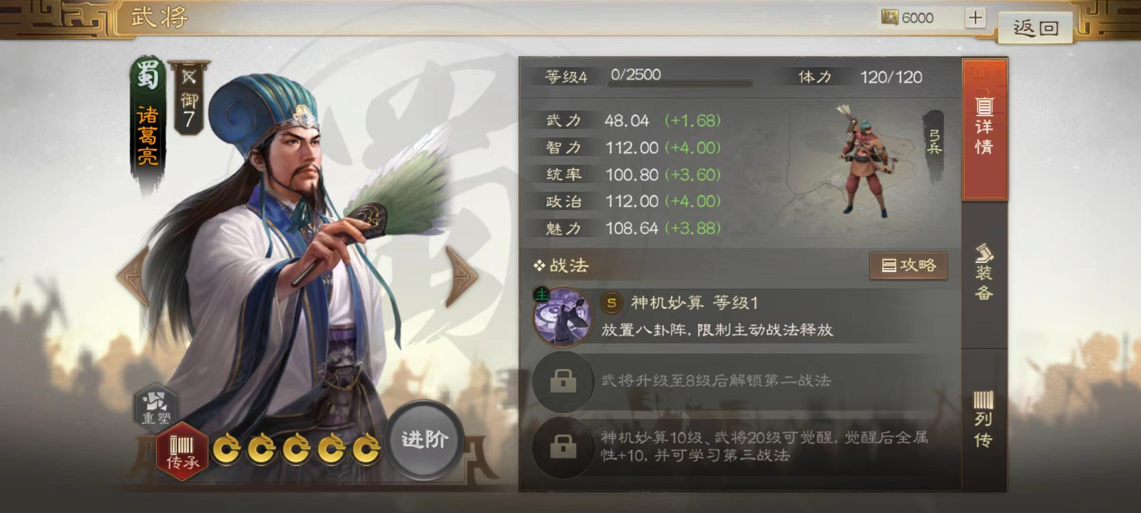Click the first gold star medallion
Viewport: 1141px width, 513px height.
[227, 448]
